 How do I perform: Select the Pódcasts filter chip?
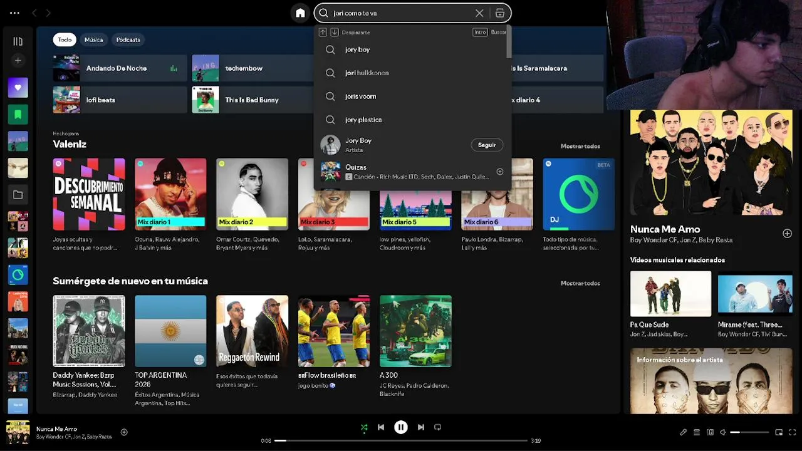click(x=128, y=39)
